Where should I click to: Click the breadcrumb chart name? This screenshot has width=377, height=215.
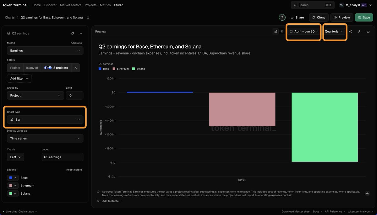click(52, 18)
